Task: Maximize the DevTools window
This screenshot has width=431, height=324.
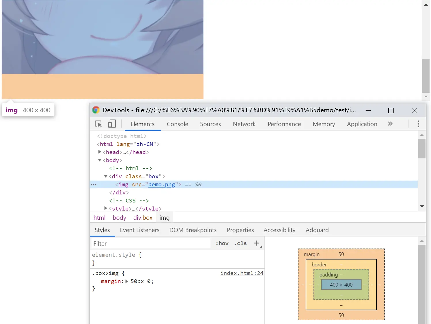Action: click(x=391, y=110)
